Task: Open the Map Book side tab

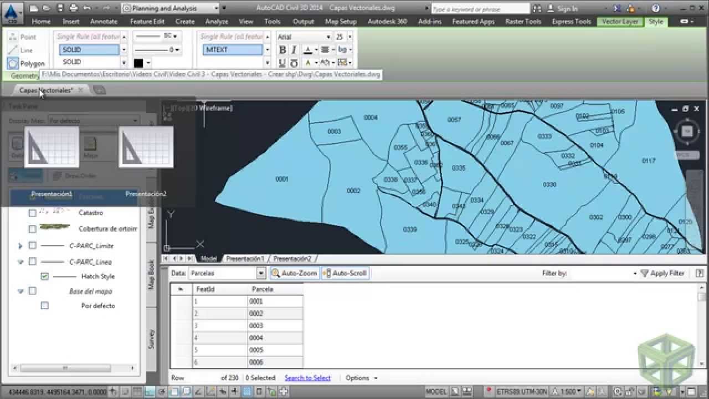Action: [151, 274]
